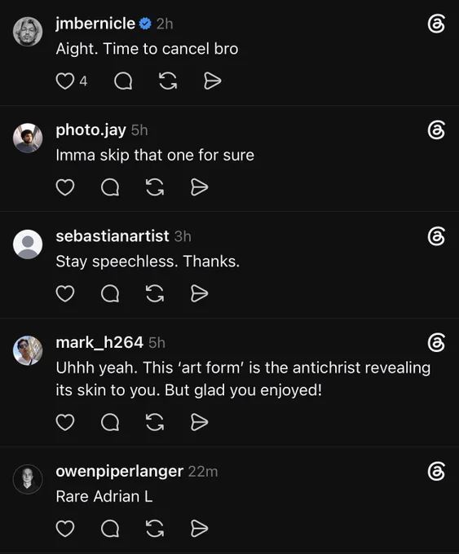This screenshot has width=459, height=554.
Task: Repost mark_h264's antichrist comment
Action: point(155,422)
